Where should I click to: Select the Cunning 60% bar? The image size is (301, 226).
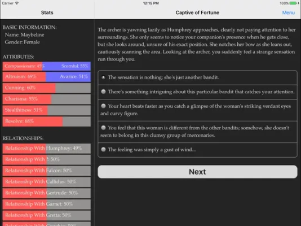47,88
